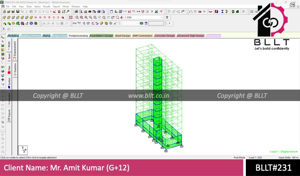Switch to the Advanced Slab Design tab
Image resolution: width=300 pixels, height=176 pixels.
[190, 36]
